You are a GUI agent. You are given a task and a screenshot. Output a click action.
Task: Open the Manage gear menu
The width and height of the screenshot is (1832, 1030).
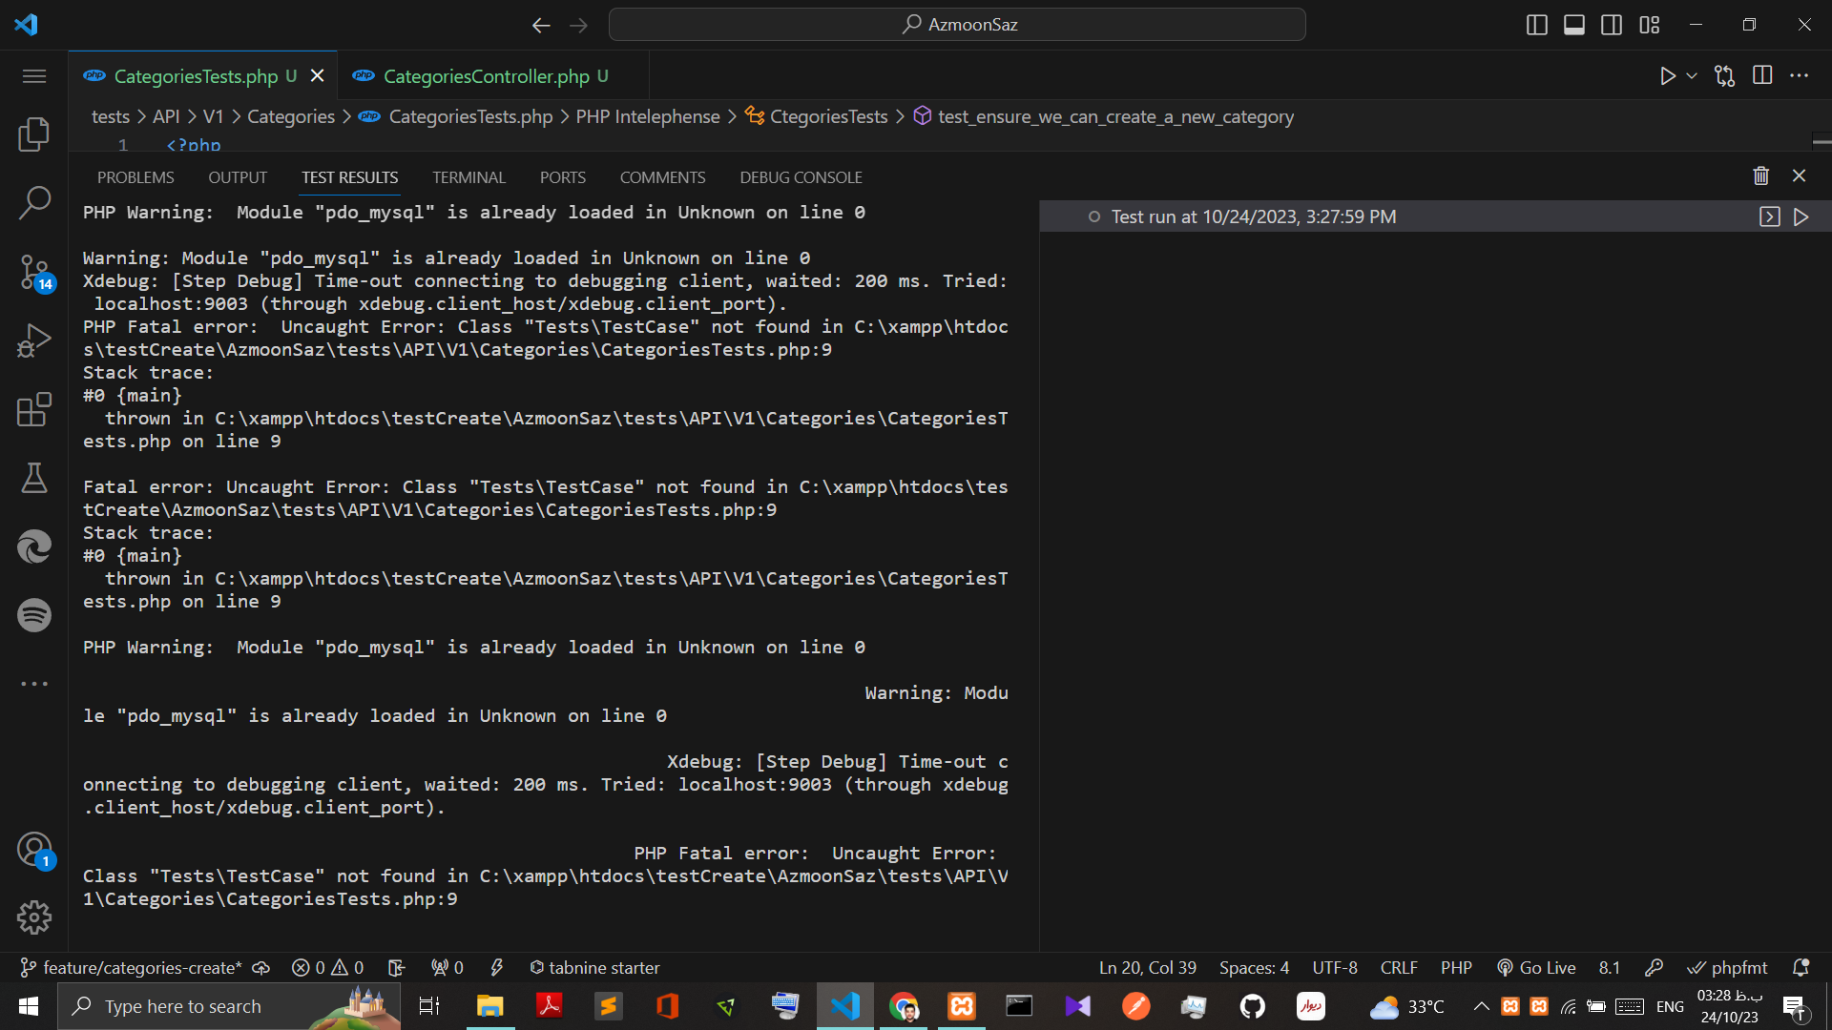[34, 917]
